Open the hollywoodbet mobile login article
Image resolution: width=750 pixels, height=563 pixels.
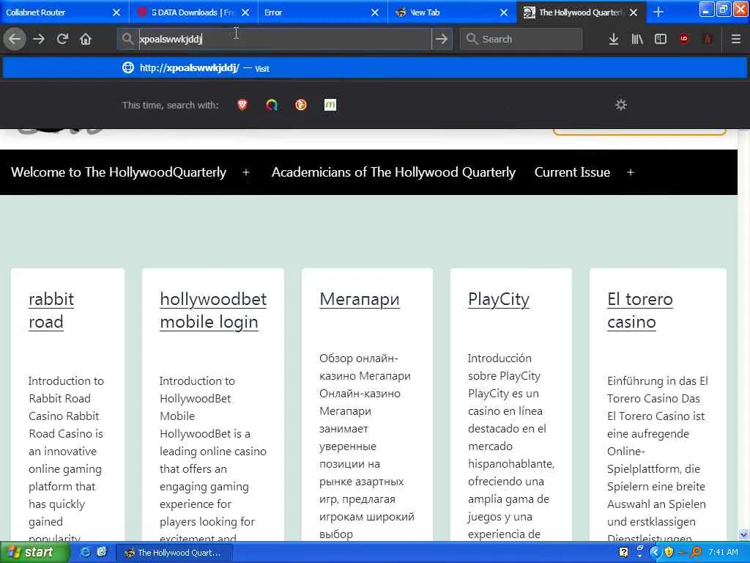[213, 310]
